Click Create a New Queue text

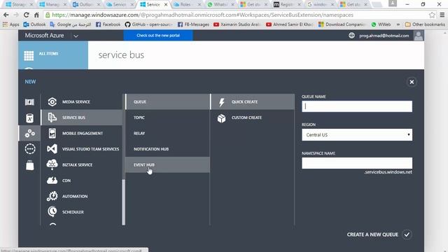[372, 234]
